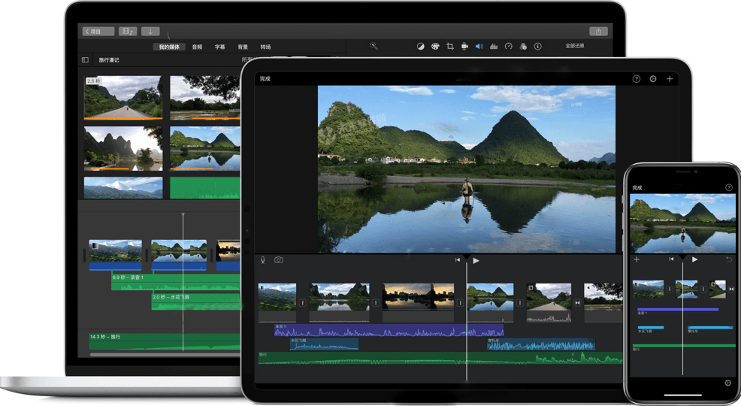
Task: Open the speed gauge tool on MacBook
Action: (509, 47)
